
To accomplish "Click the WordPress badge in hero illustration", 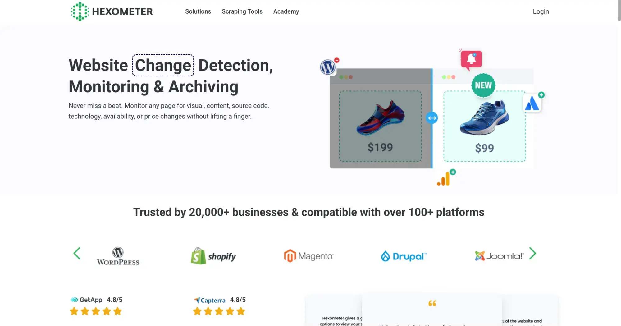I will [328, 67].
